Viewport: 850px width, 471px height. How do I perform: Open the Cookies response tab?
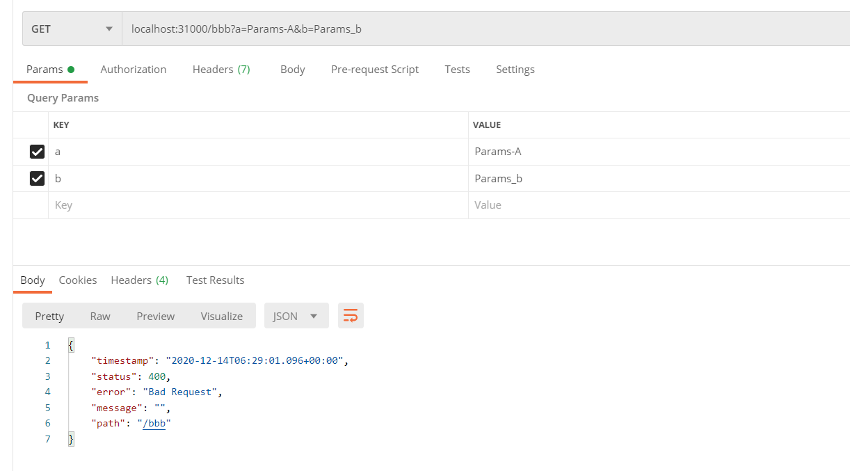click(77, 280)
